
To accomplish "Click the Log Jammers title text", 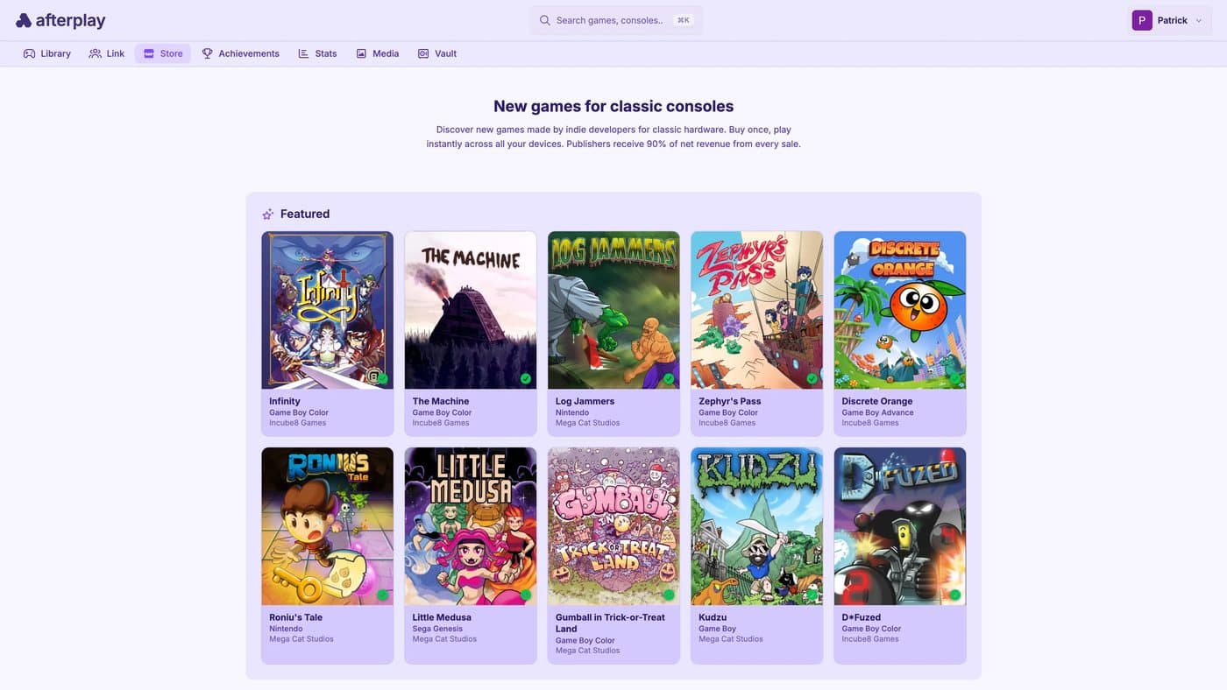I will (x=585, y=401).
